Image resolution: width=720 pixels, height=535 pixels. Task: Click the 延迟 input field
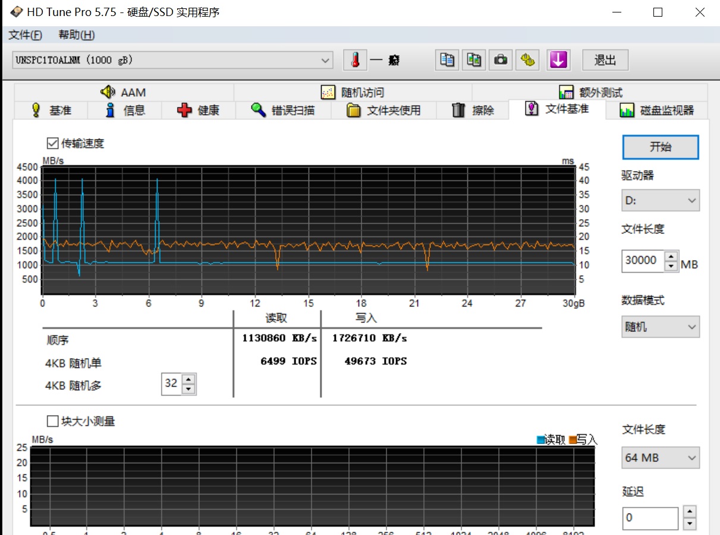[649, 518]
